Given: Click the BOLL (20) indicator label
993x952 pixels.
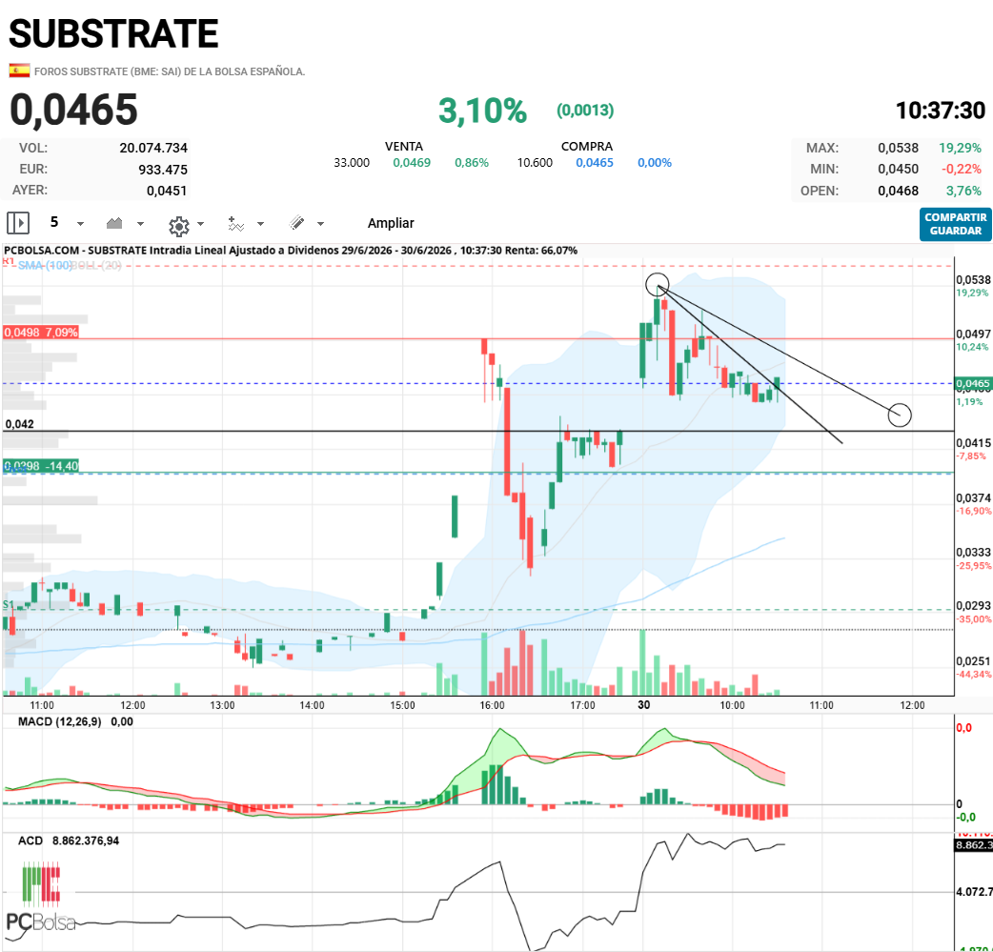Looking at the screenshot, I should click(96, 265).
